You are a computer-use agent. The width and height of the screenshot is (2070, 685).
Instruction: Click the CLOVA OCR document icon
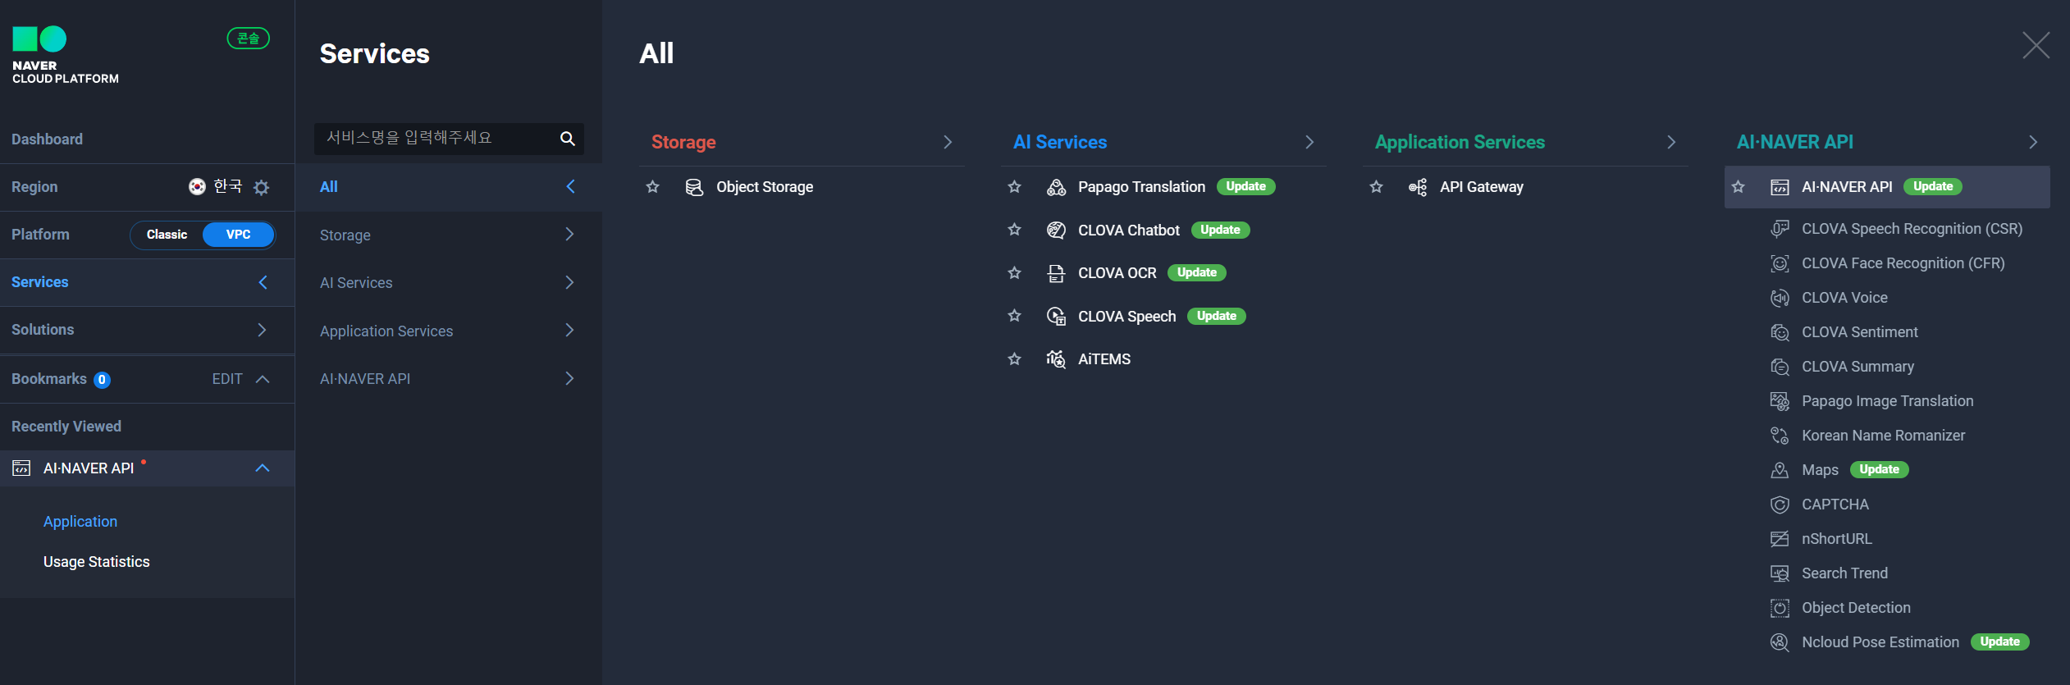(1056, 273)
